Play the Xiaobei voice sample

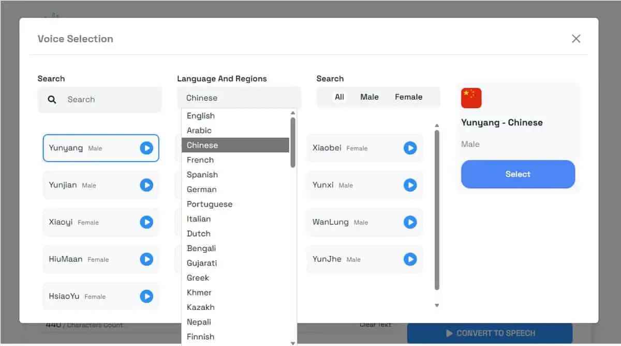[410, 148]
